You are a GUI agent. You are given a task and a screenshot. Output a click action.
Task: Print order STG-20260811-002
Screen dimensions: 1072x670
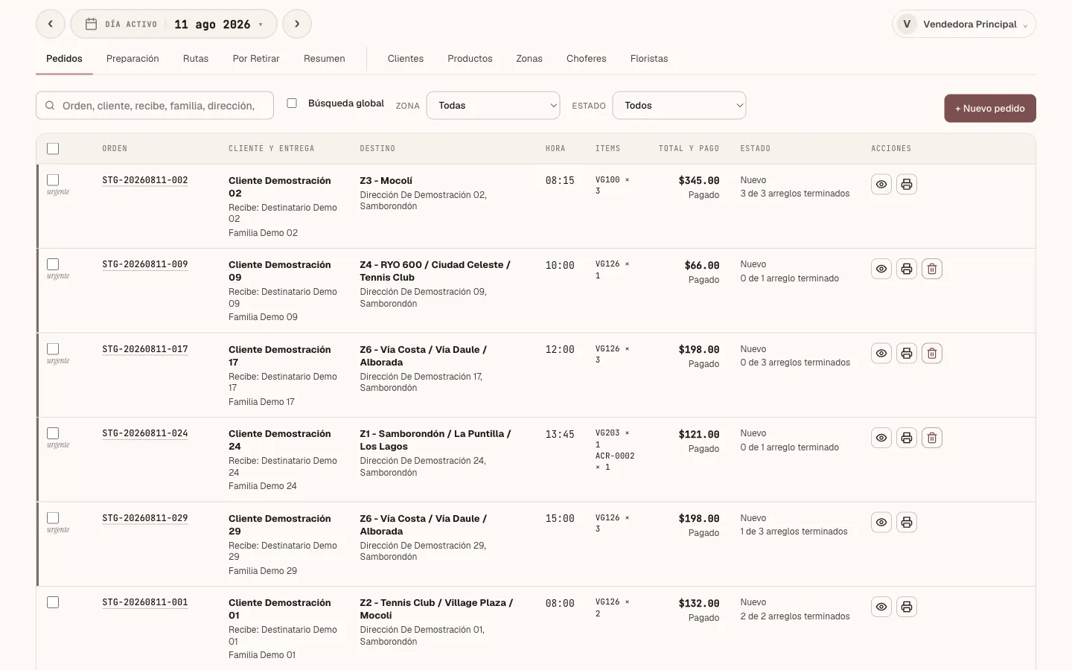(x=907, y=185)
